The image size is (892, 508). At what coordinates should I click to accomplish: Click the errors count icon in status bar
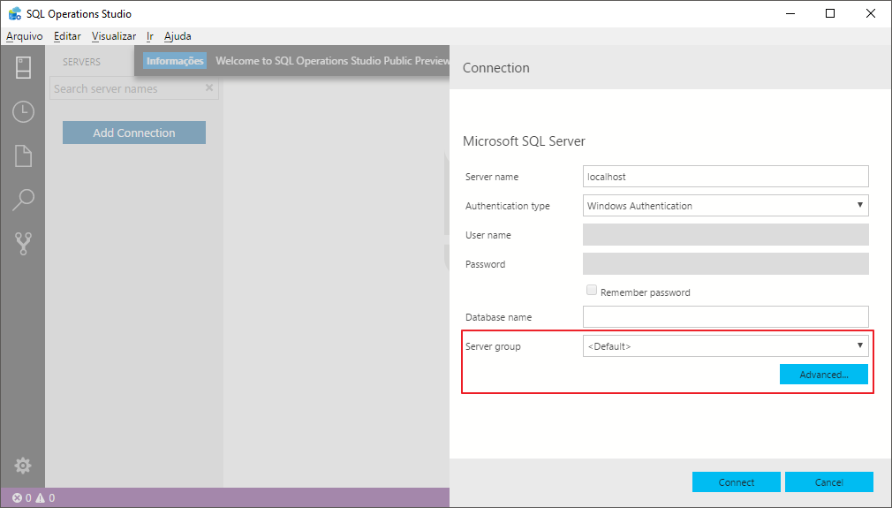[17, 497]
